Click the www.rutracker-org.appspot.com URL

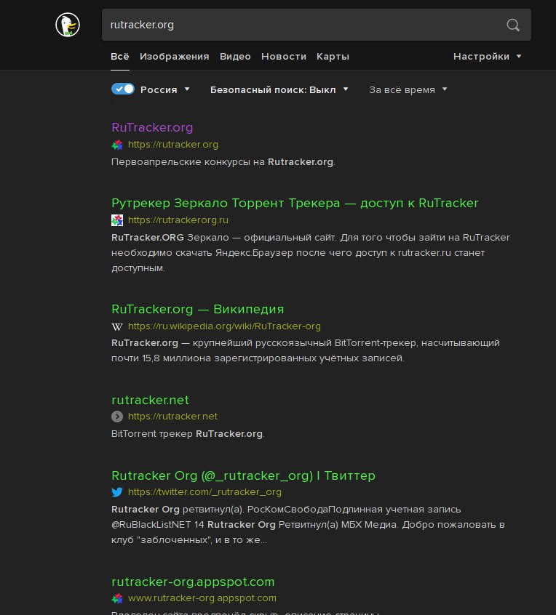202,598
